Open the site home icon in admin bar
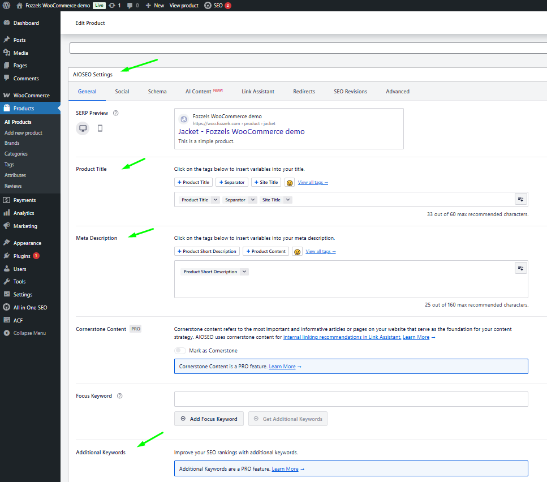The height and width of the screenshot is (482, 547). click(20, 6)
